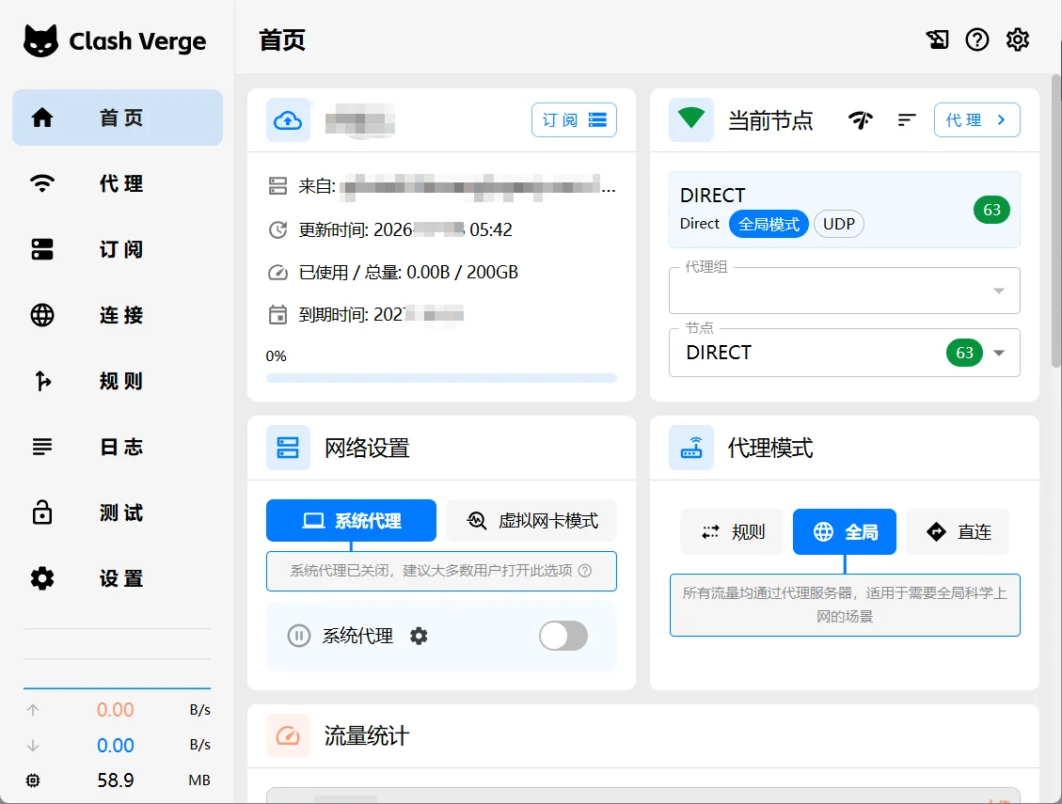Click the sort nodes icon in 当前节点
Screen dimensions: 1062x804
pos(907,119)
